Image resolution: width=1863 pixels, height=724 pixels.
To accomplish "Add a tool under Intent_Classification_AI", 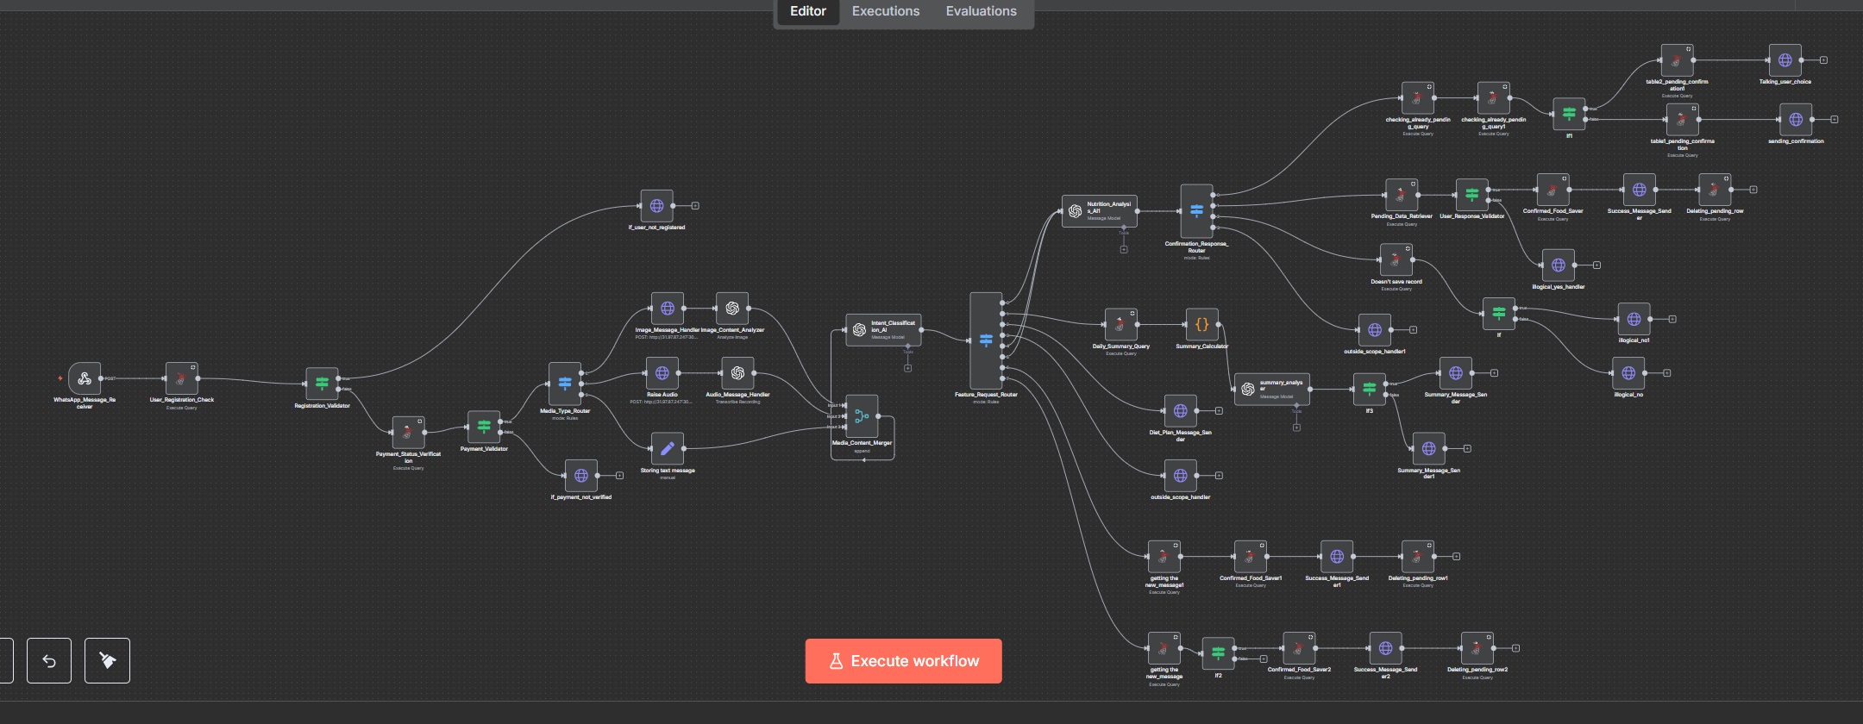I will (x=907, y=368).
